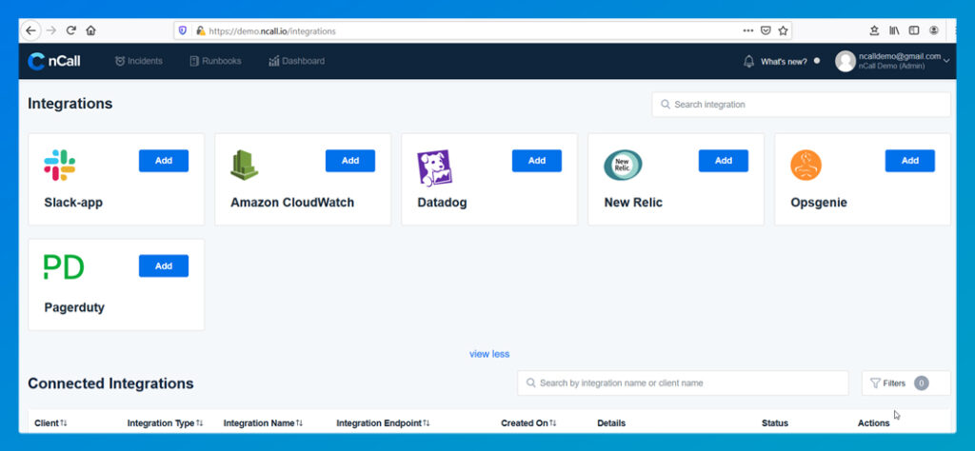Add the Amazon CloudWatch integration

pyautogui.click(x=350, y=160)
